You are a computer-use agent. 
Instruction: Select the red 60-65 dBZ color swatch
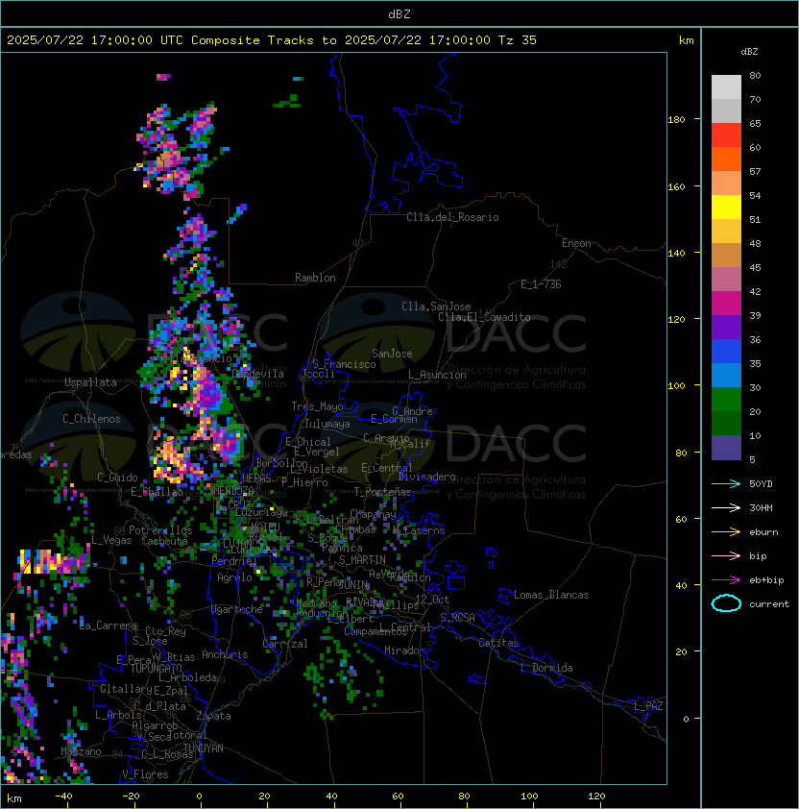click(x=726, y=135)
